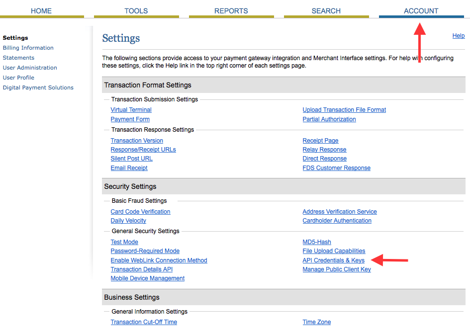Viewport: 470px width, 335px height.
Task: Open Manage Public Client Key
Action: [337, 269]
